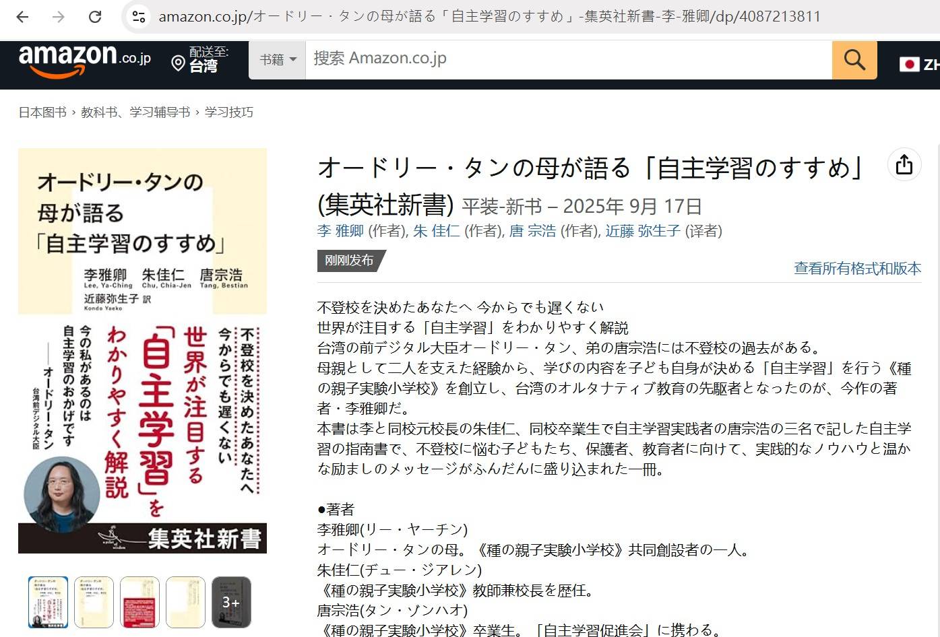Click the line 不登校を決めたあなたへ 今からでも遅くない
The image size is (940, 637).
(460, 308)
